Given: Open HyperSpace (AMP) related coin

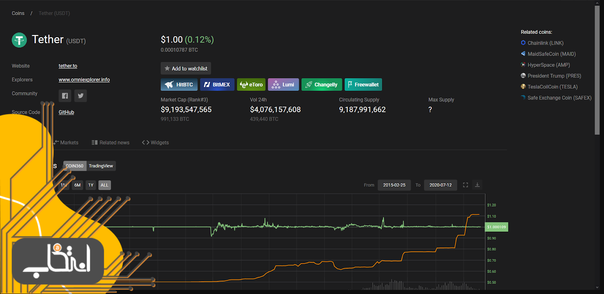Looking at the screenshot, I should [x=549, y=65].
